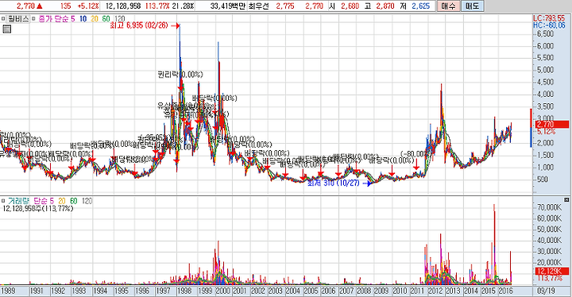Viewport: 572px width, 297px height.
Task: Click the 6,500 price axis label
Action: (x=545, y=33)
